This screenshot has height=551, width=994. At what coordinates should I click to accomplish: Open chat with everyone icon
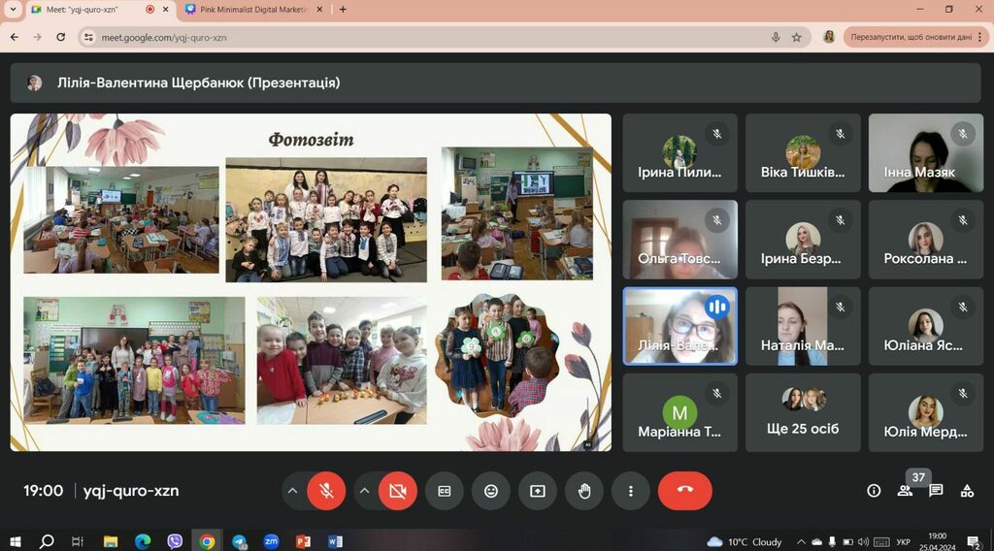[936, 491]
